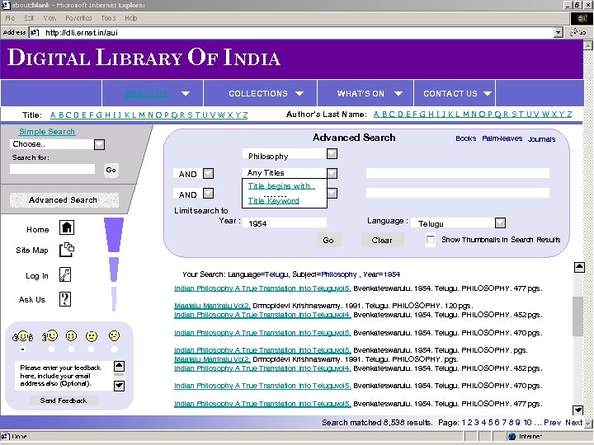594x445 pixels.
Task: Go to the Next results page
Action: point(573,422)
